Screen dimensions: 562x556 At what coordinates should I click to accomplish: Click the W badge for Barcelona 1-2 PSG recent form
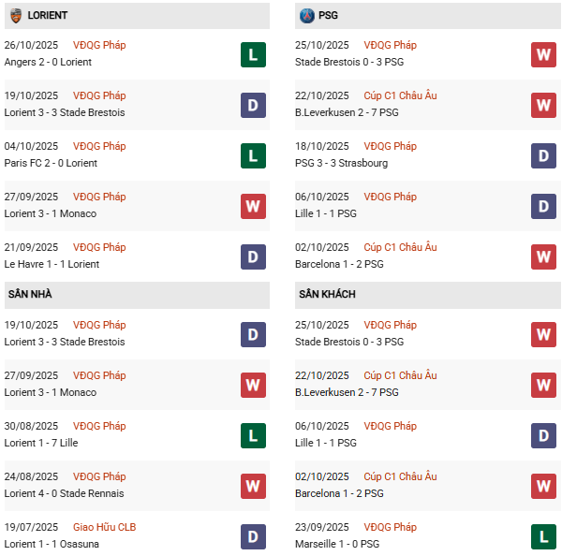[543, 256]
